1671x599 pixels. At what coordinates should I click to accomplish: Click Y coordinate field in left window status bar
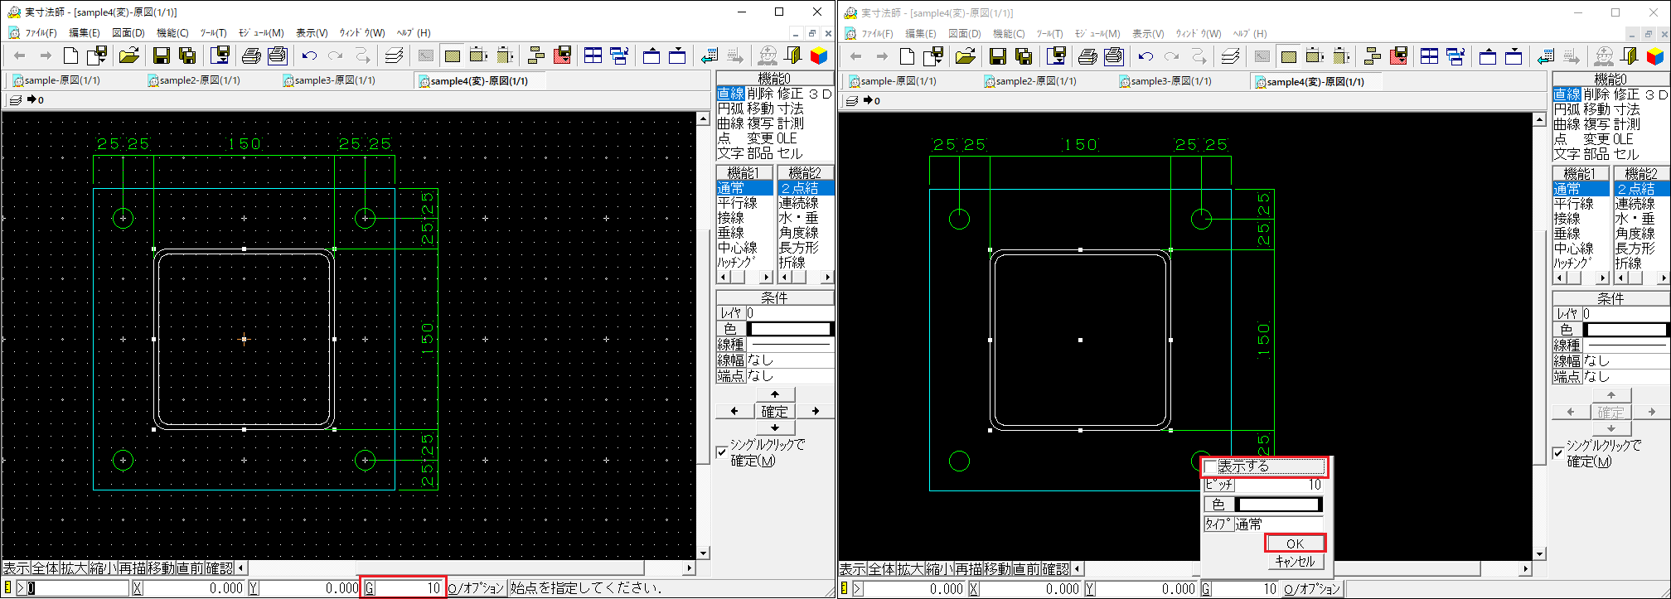point(309,588)
